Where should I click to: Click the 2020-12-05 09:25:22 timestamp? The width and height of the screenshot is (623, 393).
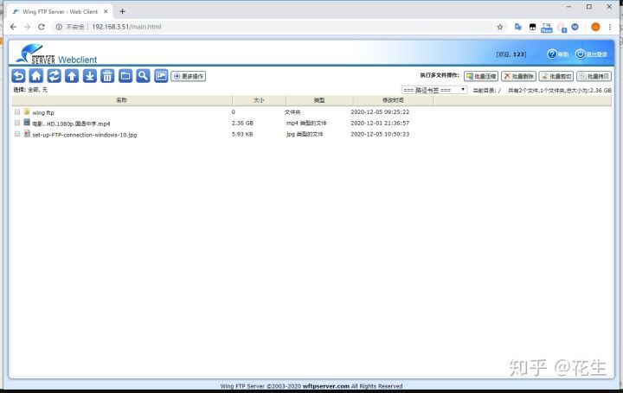380,111
